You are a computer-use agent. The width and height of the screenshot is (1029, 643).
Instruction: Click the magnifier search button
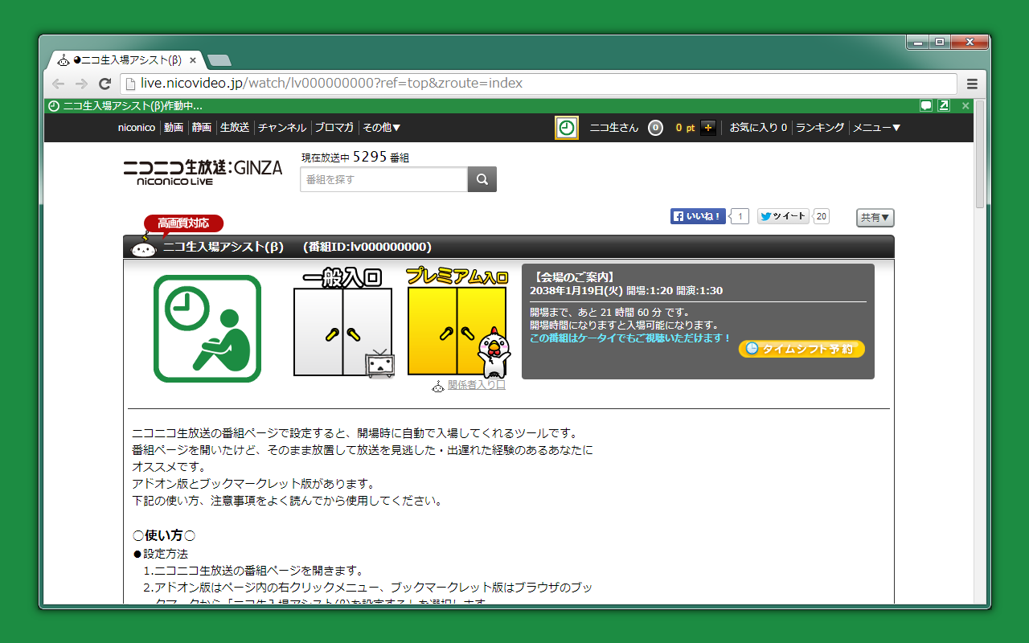pyautogui.click(x=482, y=179)
